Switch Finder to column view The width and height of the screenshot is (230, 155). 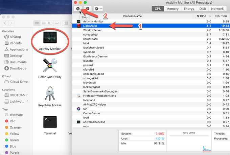50,23
